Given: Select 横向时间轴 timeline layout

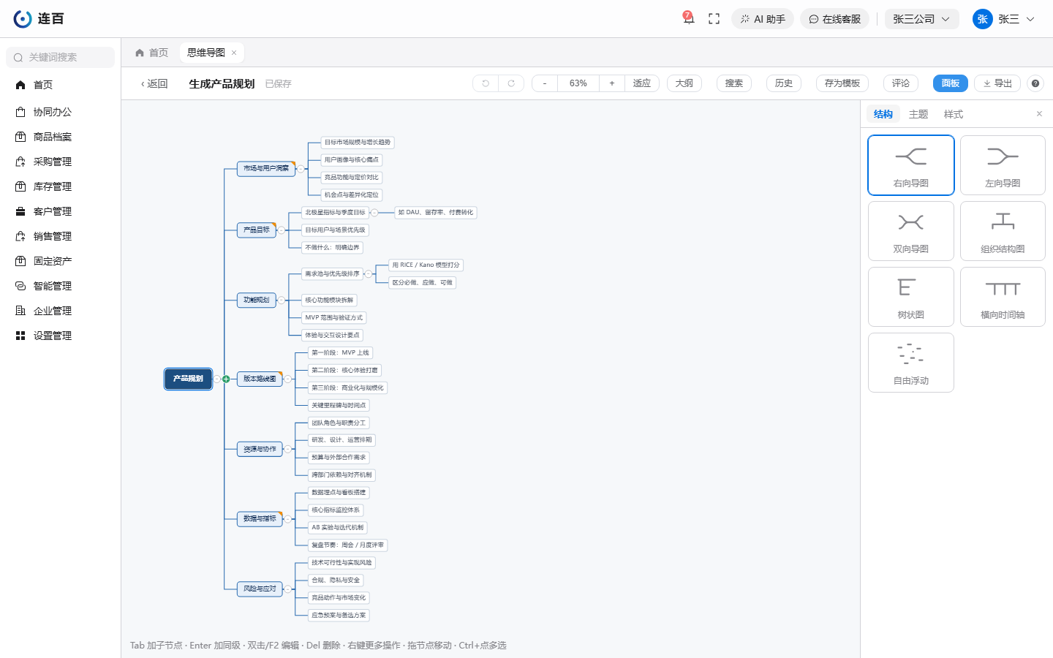Looking at the screenshot, I should click(1003, 297).
